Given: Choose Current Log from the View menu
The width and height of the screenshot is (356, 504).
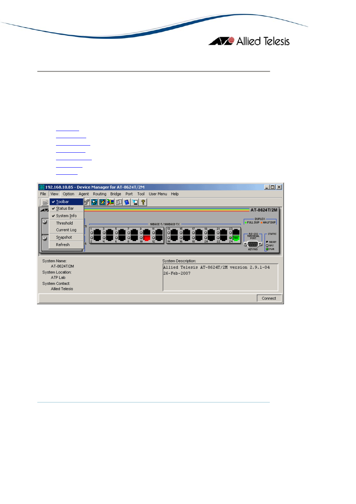Looking at the screenshot, I should [66, 230].
